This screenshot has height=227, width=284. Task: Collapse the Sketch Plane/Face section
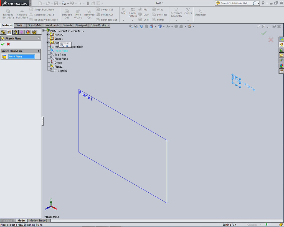[39, 51]
